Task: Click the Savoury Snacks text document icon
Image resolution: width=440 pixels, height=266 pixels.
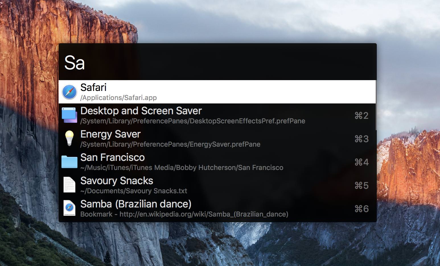Action: [69, 185]
